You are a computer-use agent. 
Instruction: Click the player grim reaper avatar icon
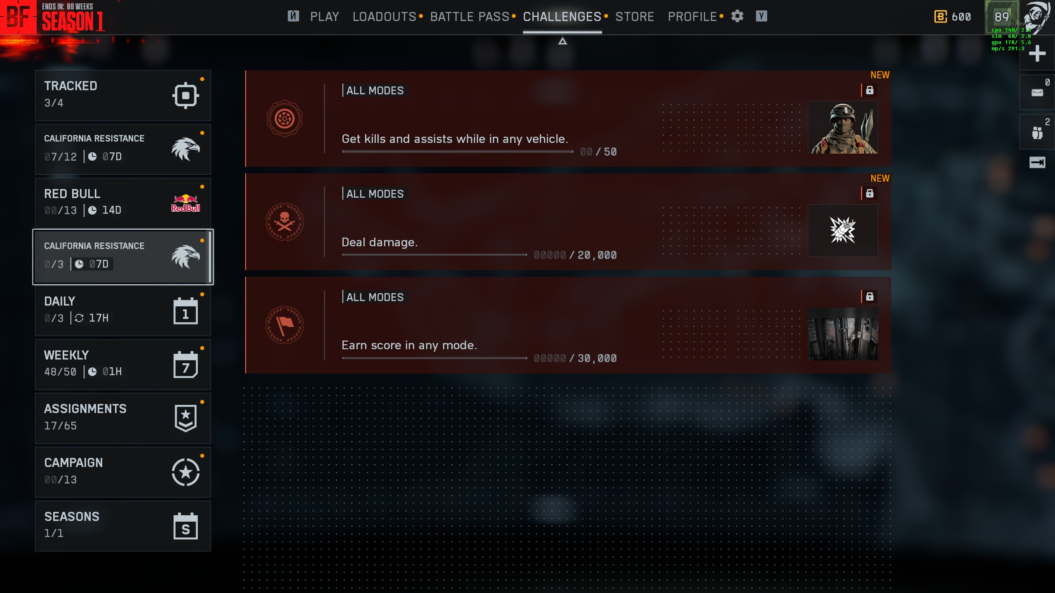1037,17
